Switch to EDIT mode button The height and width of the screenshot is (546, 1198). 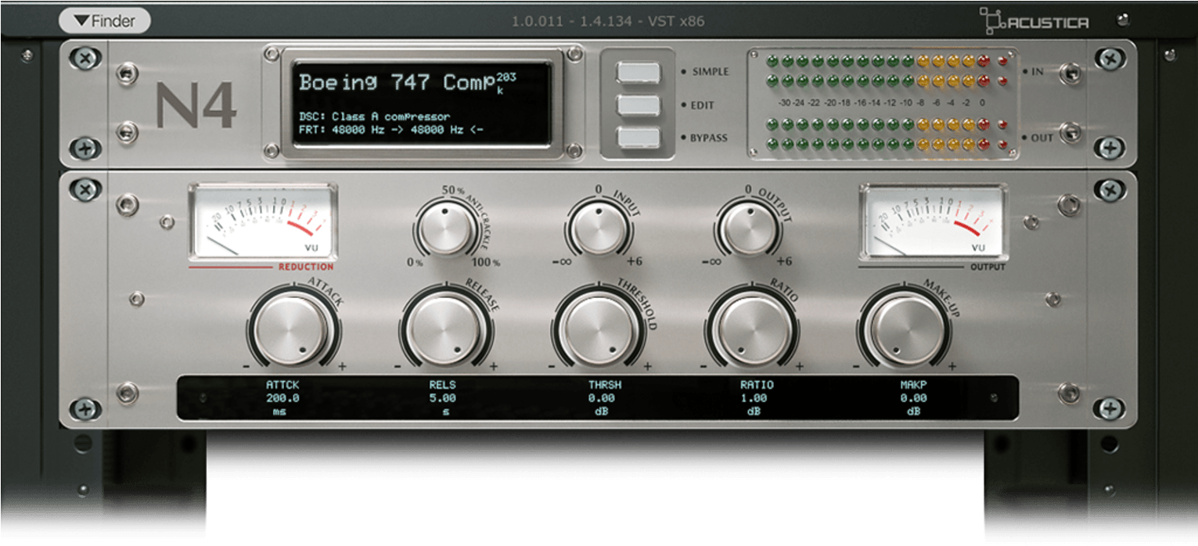pos(639,105)
